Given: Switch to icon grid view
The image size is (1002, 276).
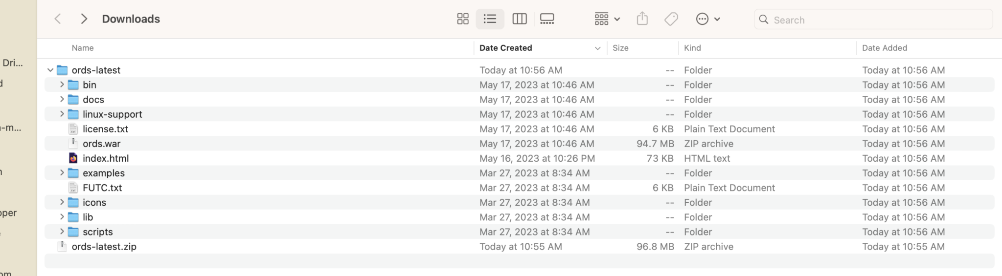Looking at the screenshot, I should pyautogui.click(x=462, y=19).
